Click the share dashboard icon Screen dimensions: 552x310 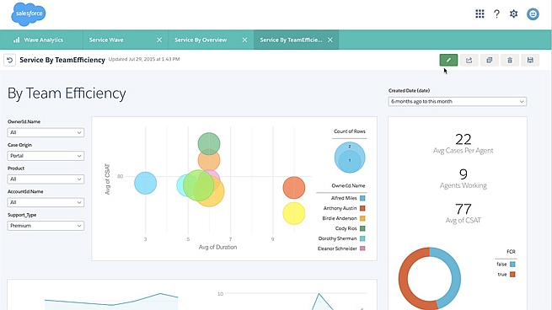(469, 60)
